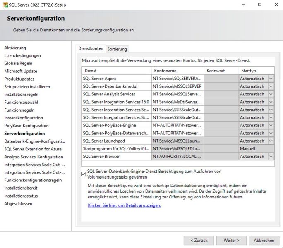Click Produktupdates in the steps list

pyautogui.click(x=19, y=79)
